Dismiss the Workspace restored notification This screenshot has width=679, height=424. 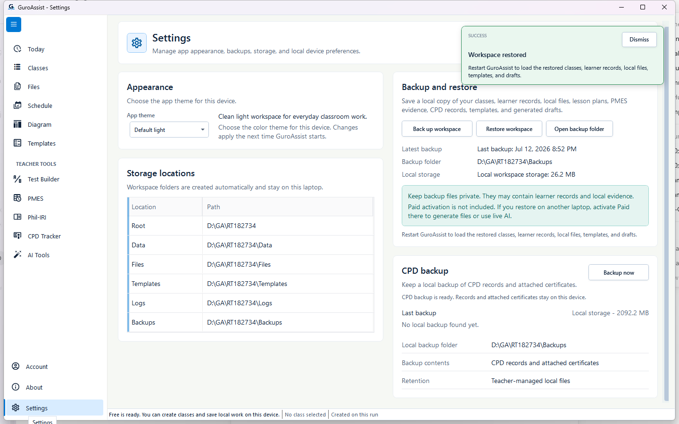(639, 40)
